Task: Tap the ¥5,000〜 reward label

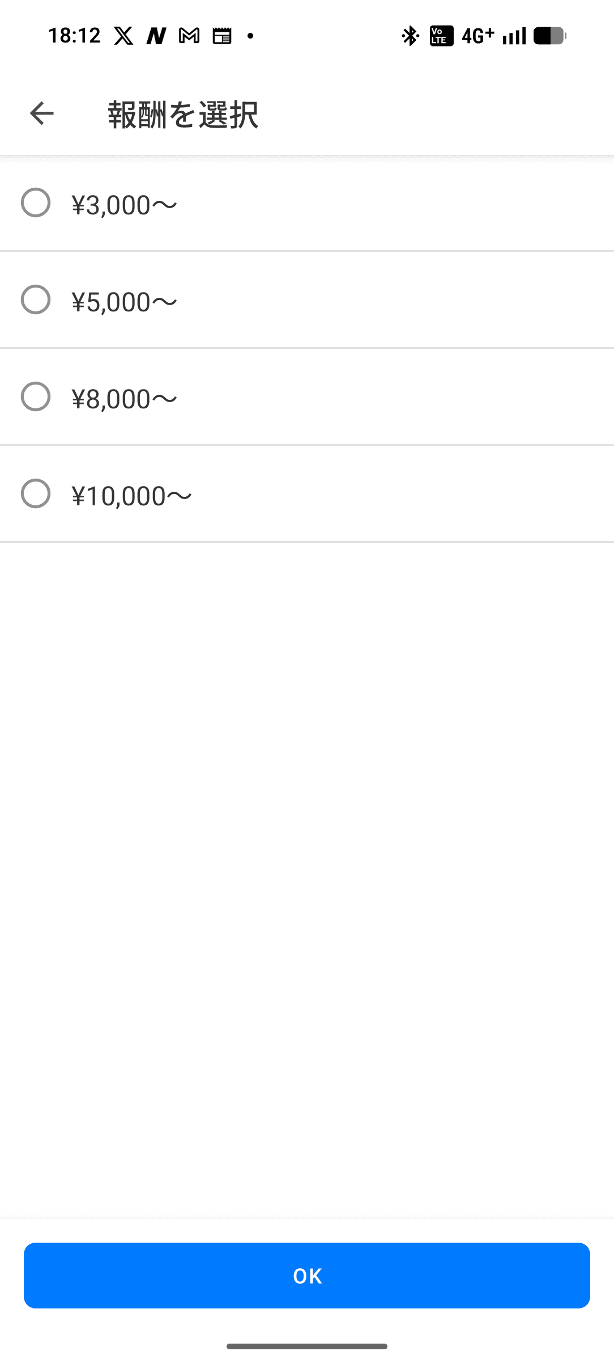Action: tap(125, 302)
